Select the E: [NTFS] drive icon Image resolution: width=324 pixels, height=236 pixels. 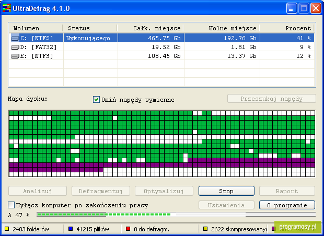[15, 56]
